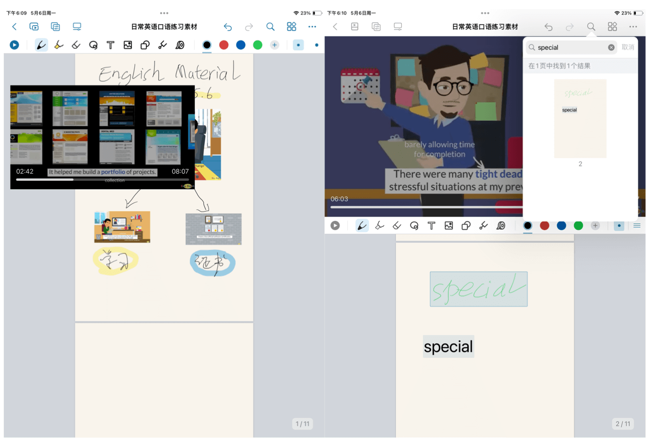
Task: Clear the 'special' search text
Action: pyautogui.click(x=611, y=47)
